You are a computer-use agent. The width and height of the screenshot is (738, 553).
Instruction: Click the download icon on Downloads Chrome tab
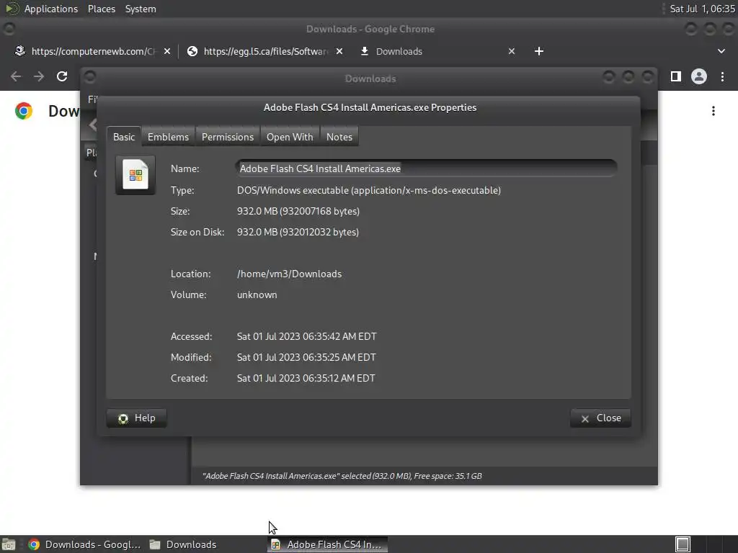364,51
